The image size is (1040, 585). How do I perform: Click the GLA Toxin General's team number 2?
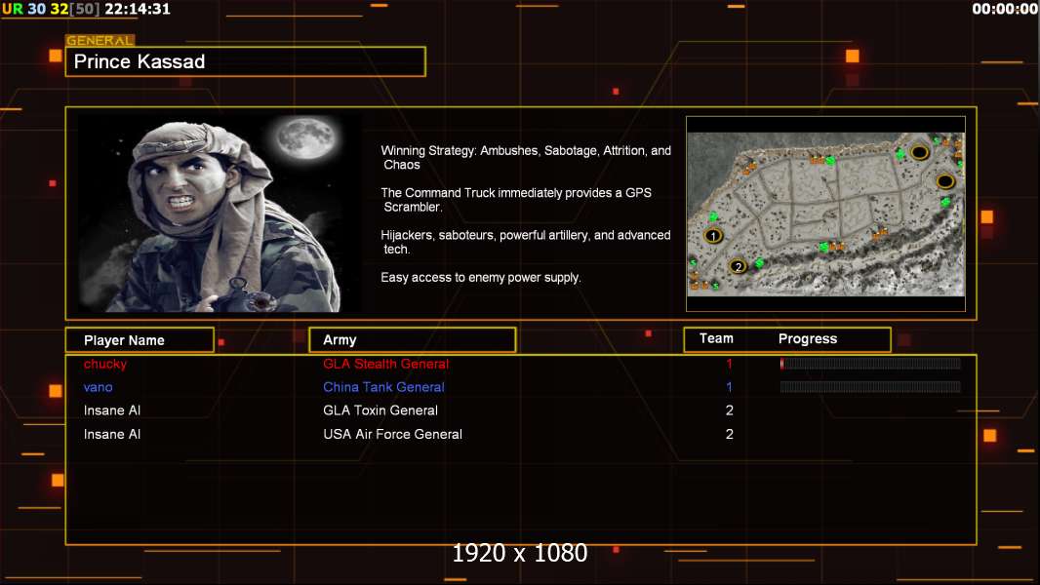tap(730, 410)
